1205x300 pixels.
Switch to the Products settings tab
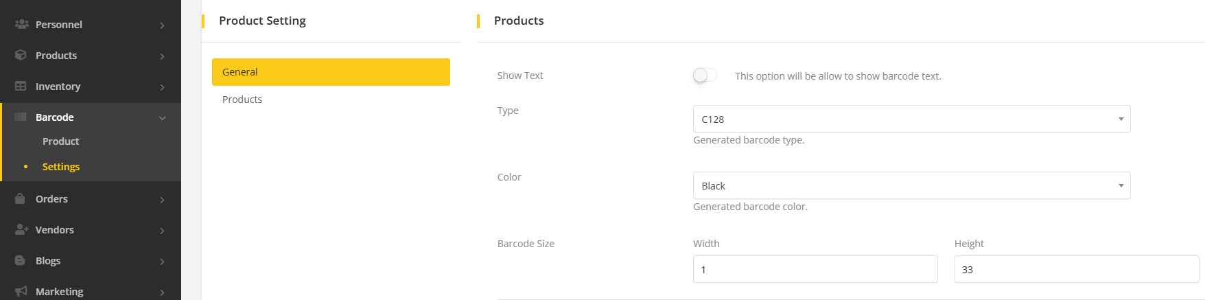tap(242, 100)
